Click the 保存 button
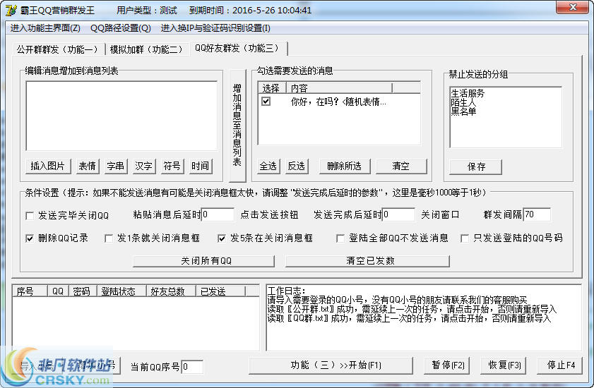 click(476, 166)
